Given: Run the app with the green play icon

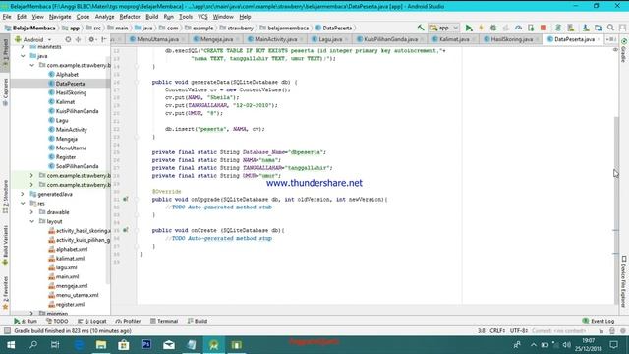Looking at the screenshot, I should point(469,28).
